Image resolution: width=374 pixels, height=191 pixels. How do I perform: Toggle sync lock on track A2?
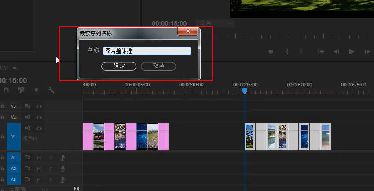tap(27, 169)
